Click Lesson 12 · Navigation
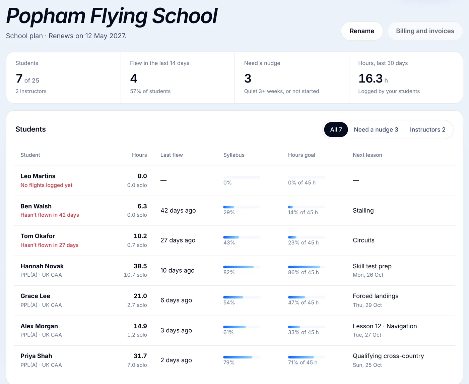The image size is (469, 384). point(385,326)
